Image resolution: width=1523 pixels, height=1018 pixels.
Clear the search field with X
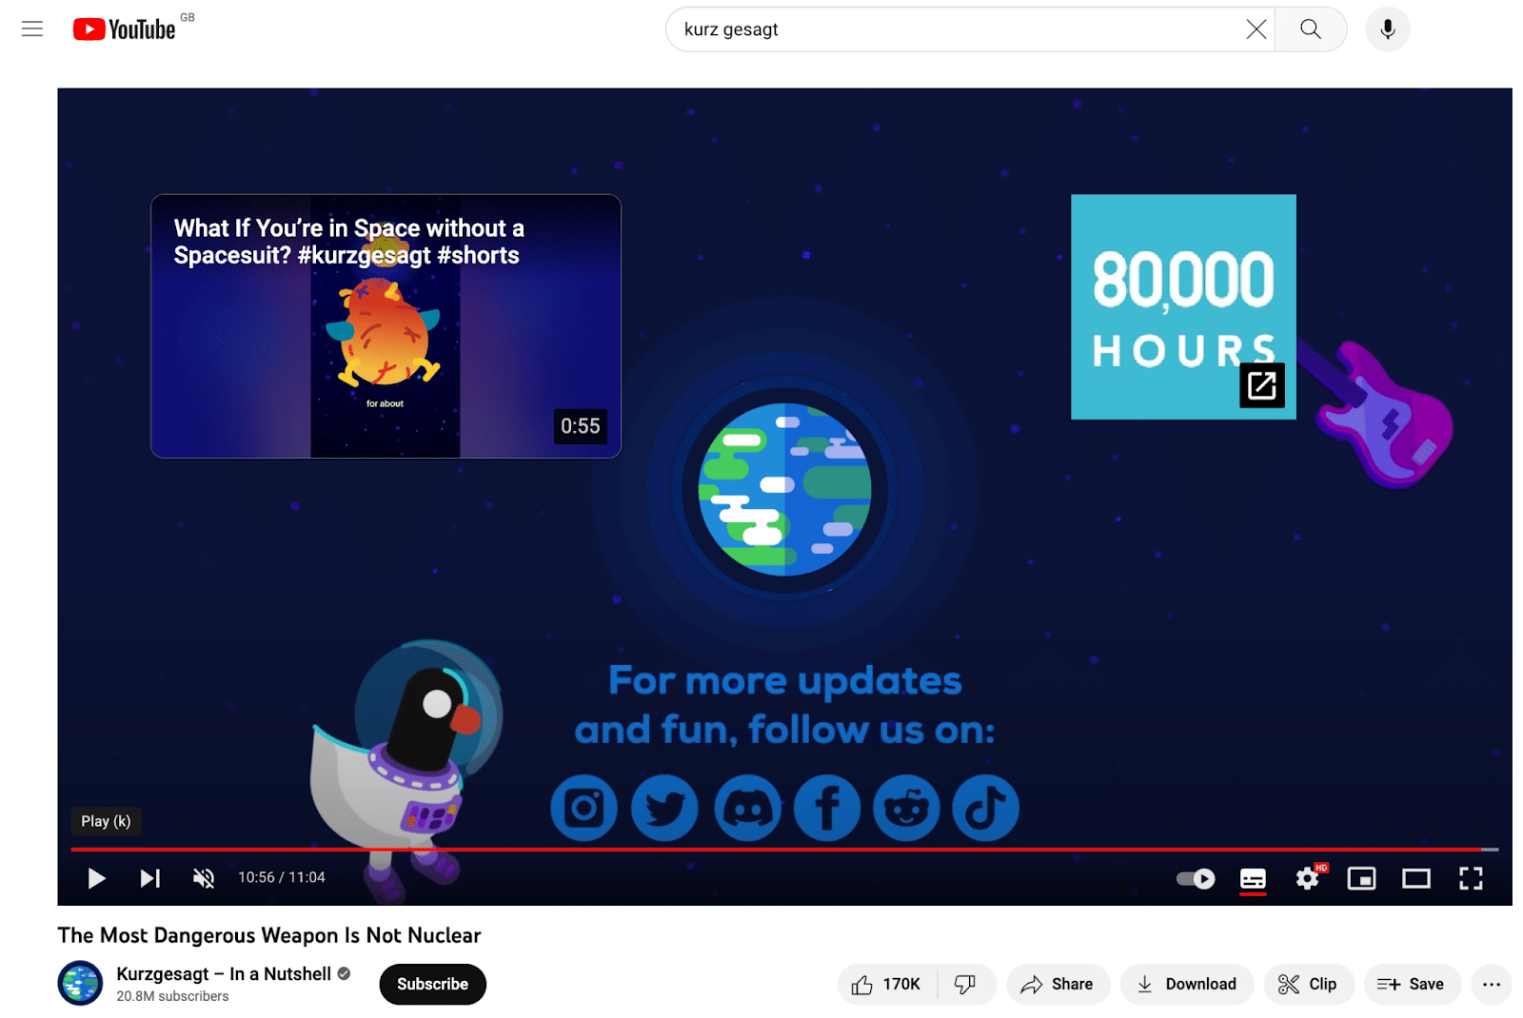[1256, 29]
